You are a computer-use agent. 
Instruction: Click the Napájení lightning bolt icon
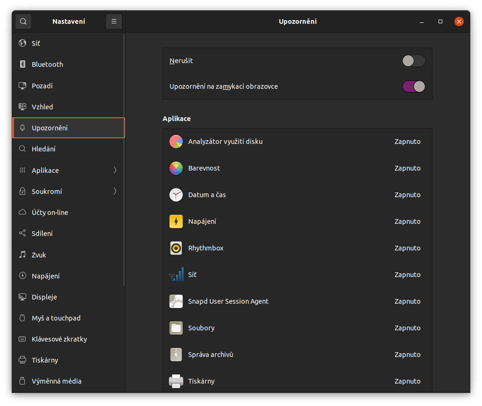pos(176,221)
